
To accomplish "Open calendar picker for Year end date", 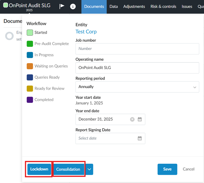I will (140, 119).
